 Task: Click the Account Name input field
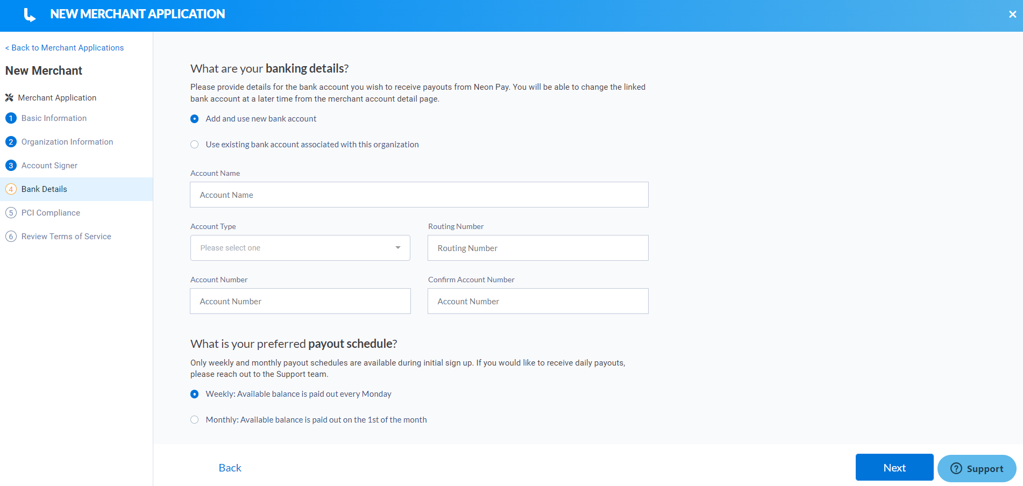point(419,195)
